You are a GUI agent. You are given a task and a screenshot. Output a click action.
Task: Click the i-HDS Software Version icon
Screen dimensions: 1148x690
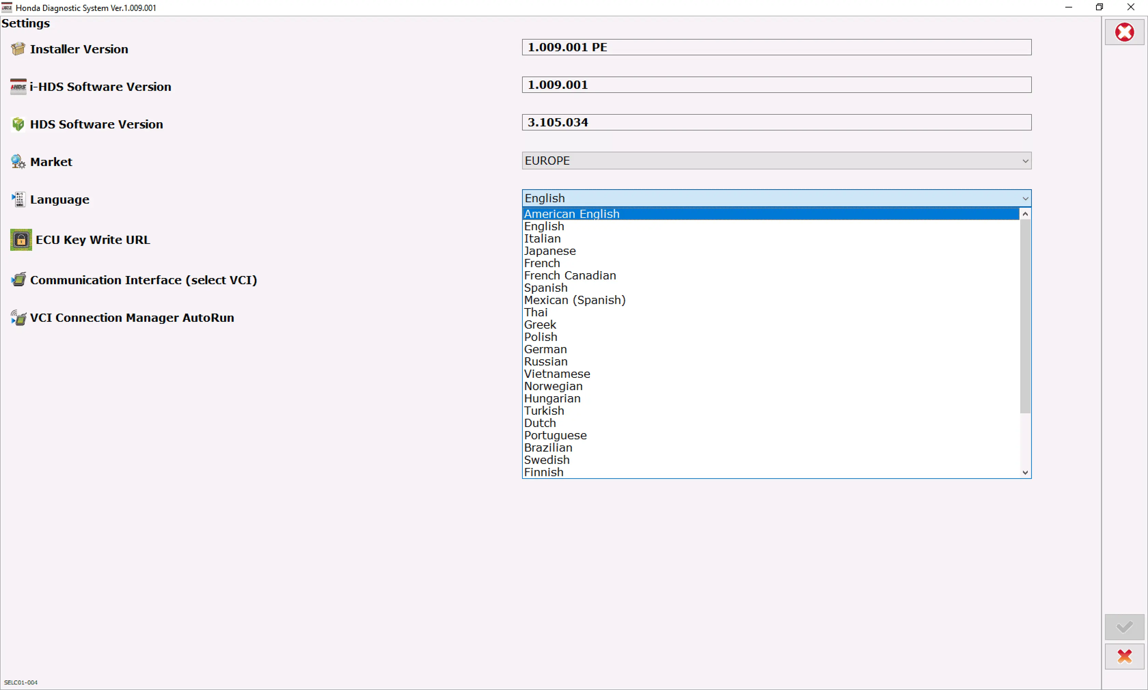coord(18,86)
